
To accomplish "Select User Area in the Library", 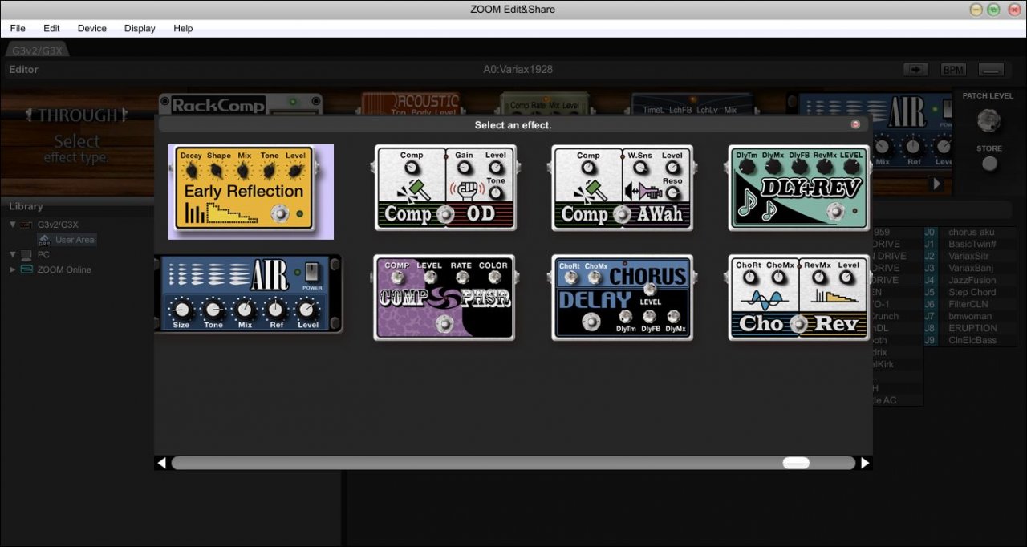I will [x=67, y=240].
